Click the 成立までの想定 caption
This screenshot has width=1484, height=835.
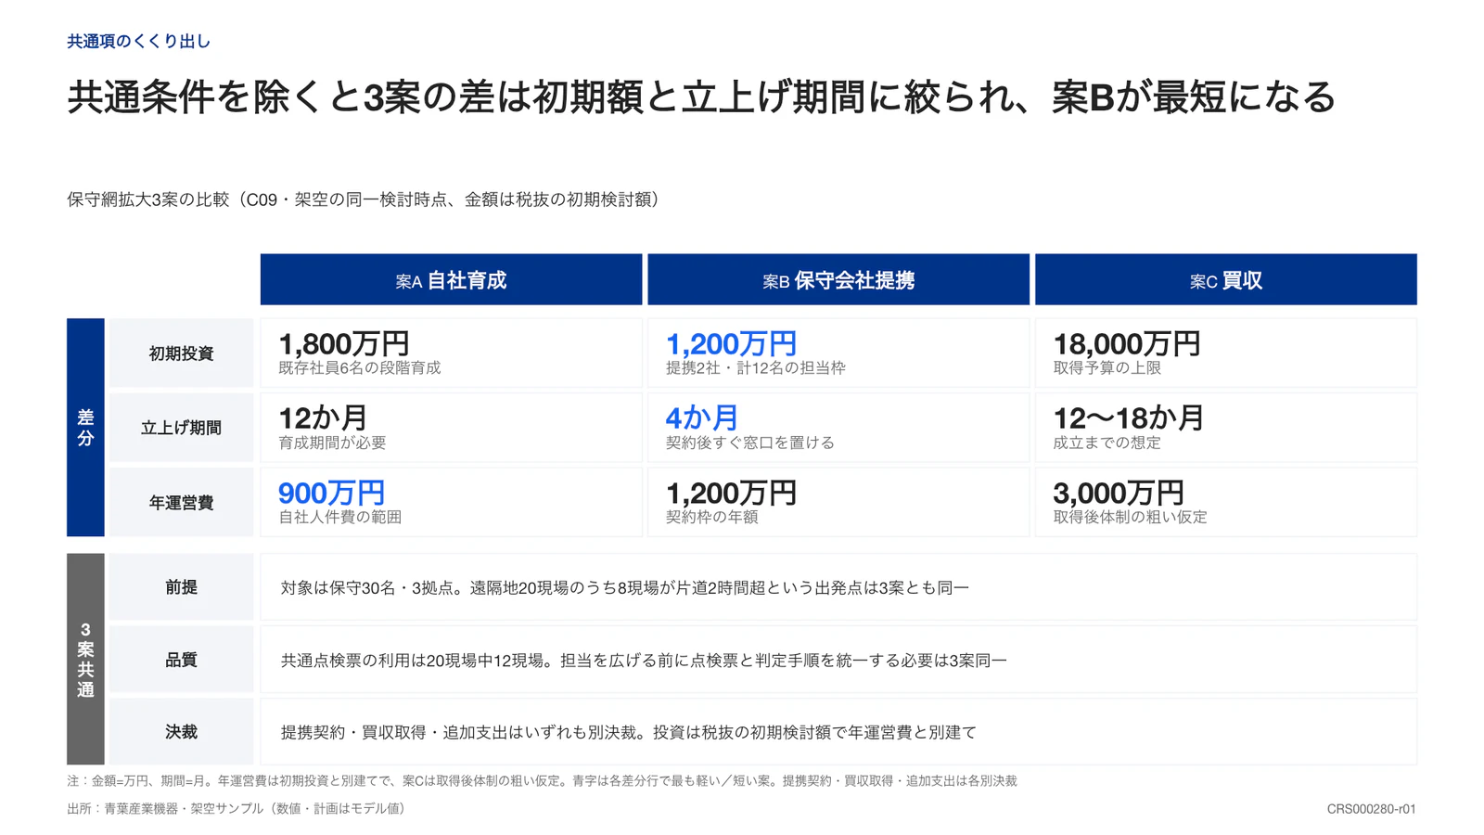pos(1107,443)
